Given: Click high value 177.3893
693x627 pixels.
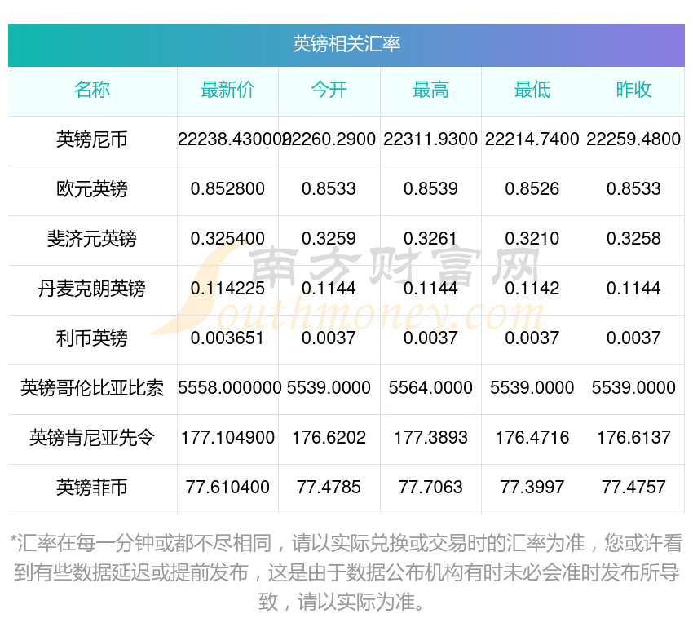Looking at the screenshot, I should [430, 438].
